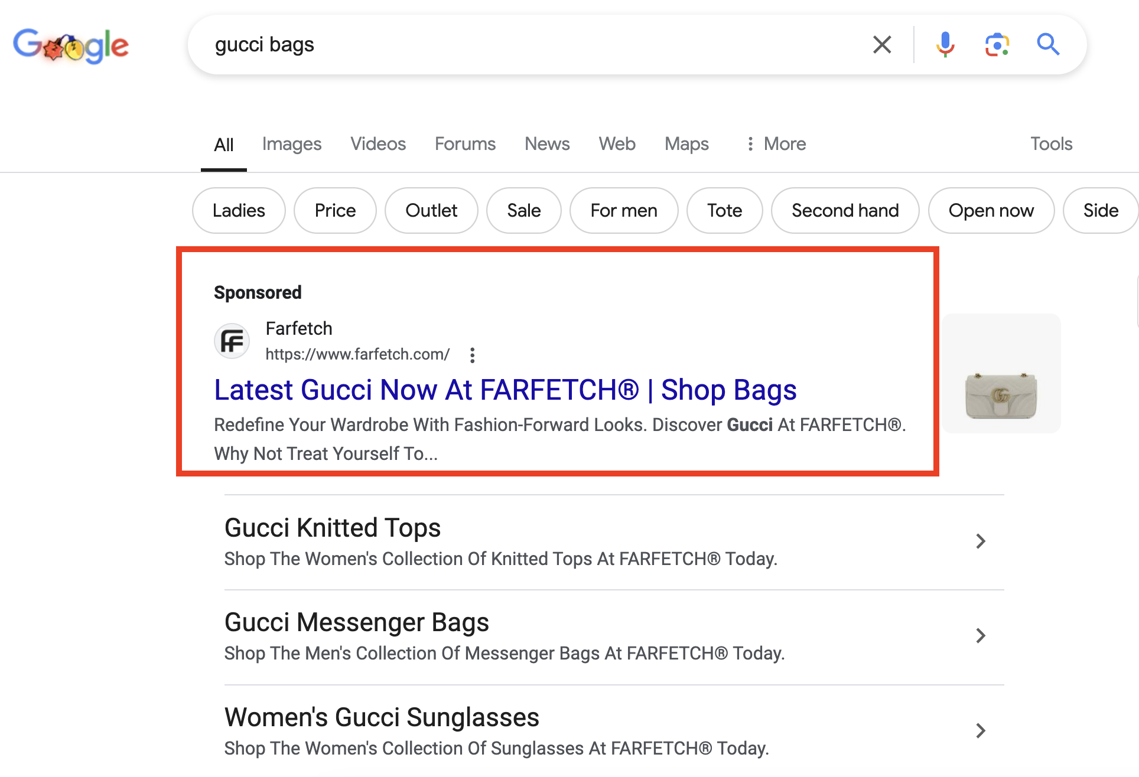
Task: Clear the search box with the X icon
Action: point(882,44)
